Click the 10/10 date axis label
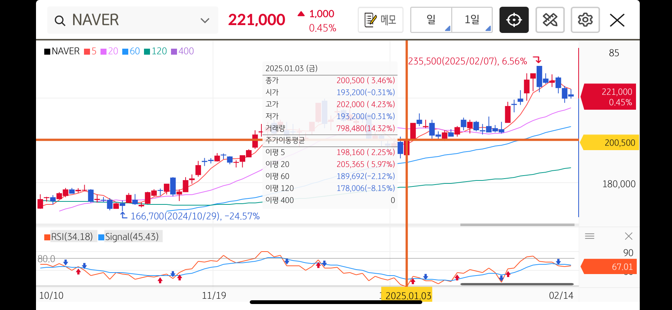This screenshot has width=672, height=310. [51, 295]
